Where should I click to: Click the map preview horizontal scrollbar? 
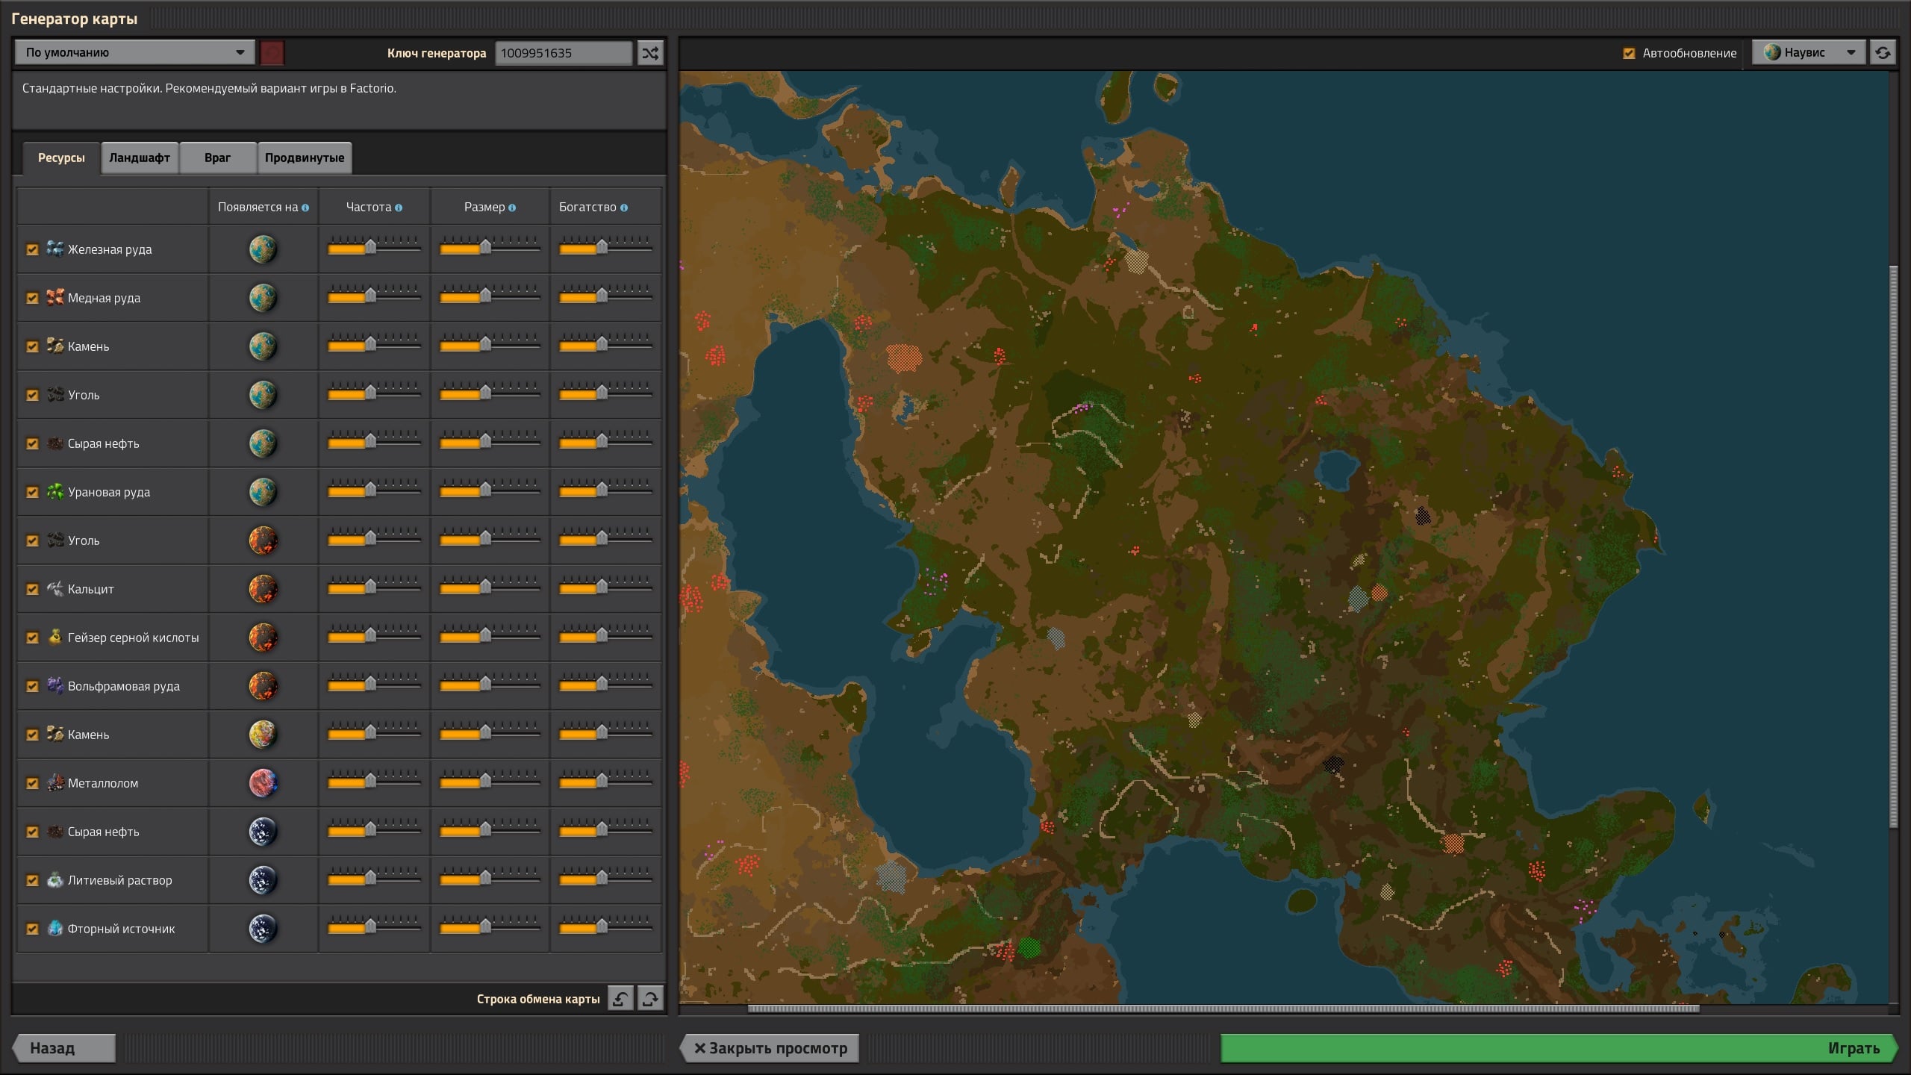(1223, 1009)
